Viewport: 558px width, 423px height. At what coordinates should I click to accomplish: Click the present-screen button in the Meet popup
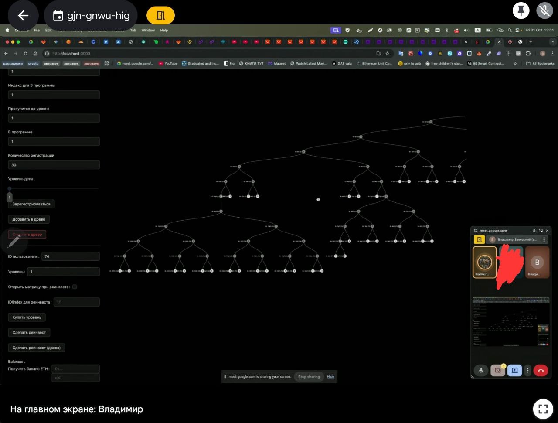pyautogui.click(x=514, y=370)
